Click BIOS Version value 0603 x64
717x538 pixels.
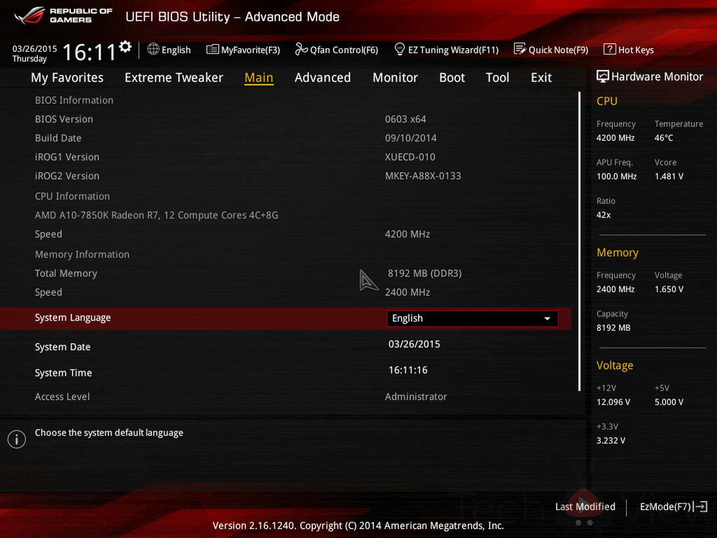405,119
